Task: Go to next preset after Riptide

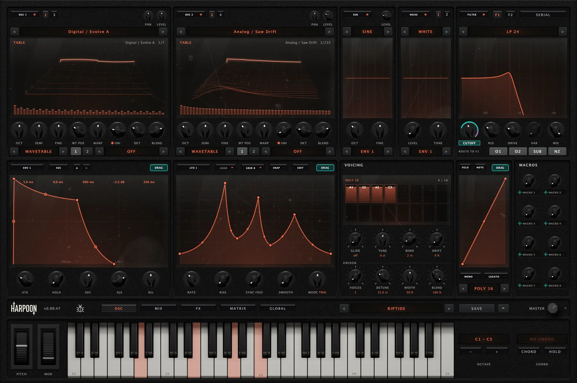Action: 449,308
